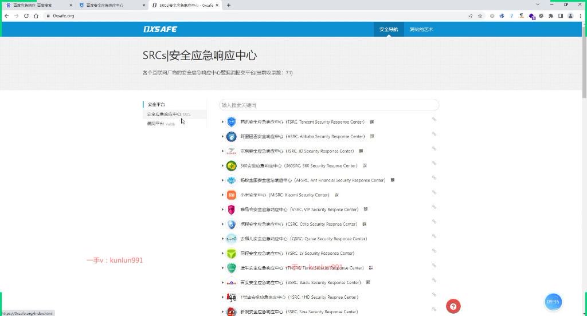Open a new browser tab

(228, 5)
